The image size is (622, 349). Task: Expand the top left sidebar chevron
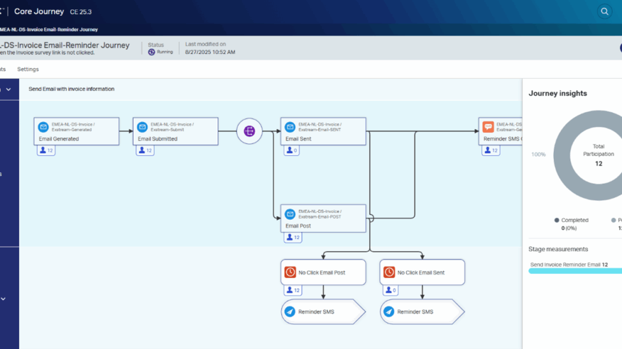(8, 90)
